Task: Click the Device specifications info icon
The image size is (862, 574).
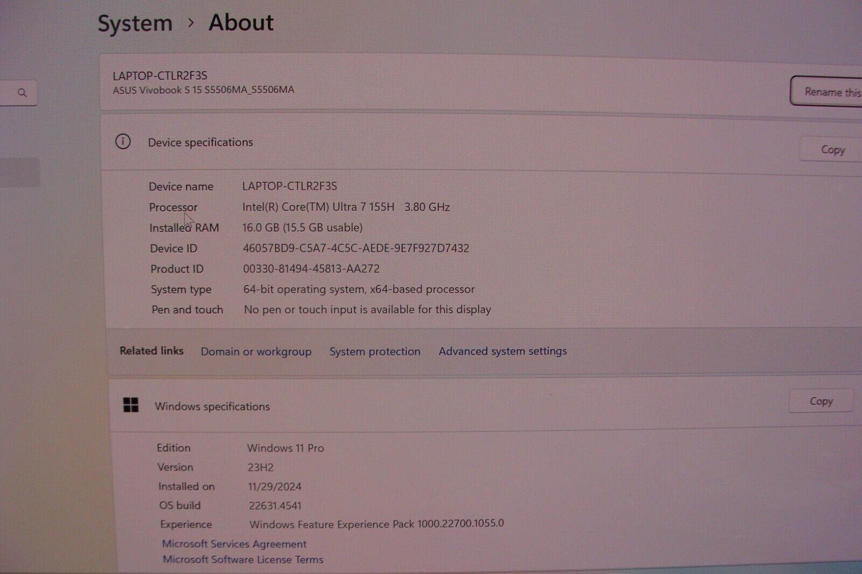Action: [123, 142]
